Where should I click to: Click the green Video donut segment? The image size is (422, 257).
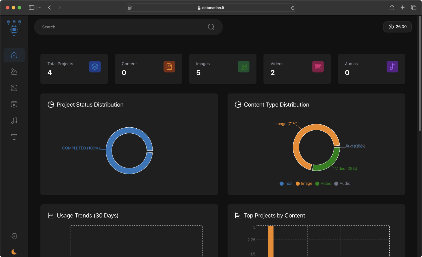[x=330, y=163]
